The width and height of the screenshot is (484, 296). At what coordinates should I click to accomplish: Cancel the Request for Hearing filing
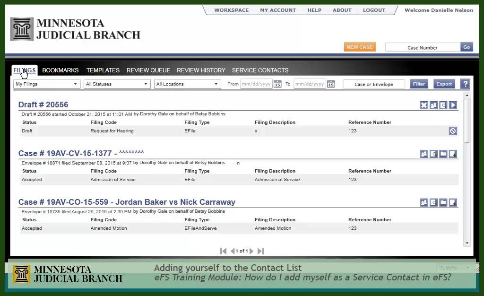pyautogui.click(x=453, y=131)
